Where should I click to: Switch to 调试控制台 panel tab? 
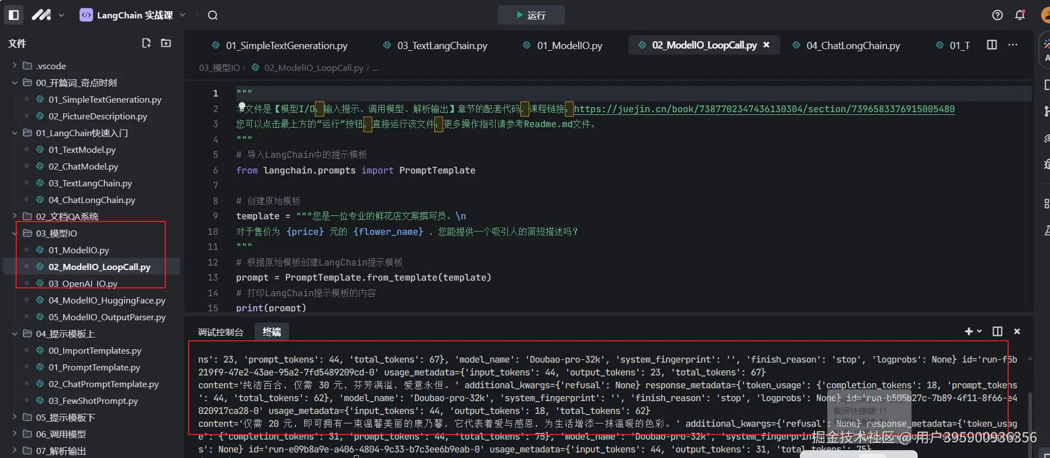click(x=220, y=332)
